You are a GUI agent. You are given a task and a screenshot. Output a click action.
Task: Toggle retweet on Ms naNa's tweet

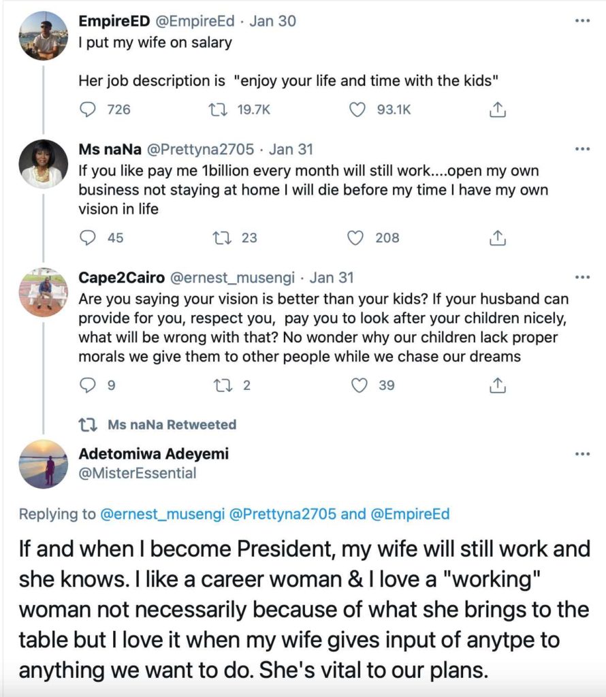(221, 238)
